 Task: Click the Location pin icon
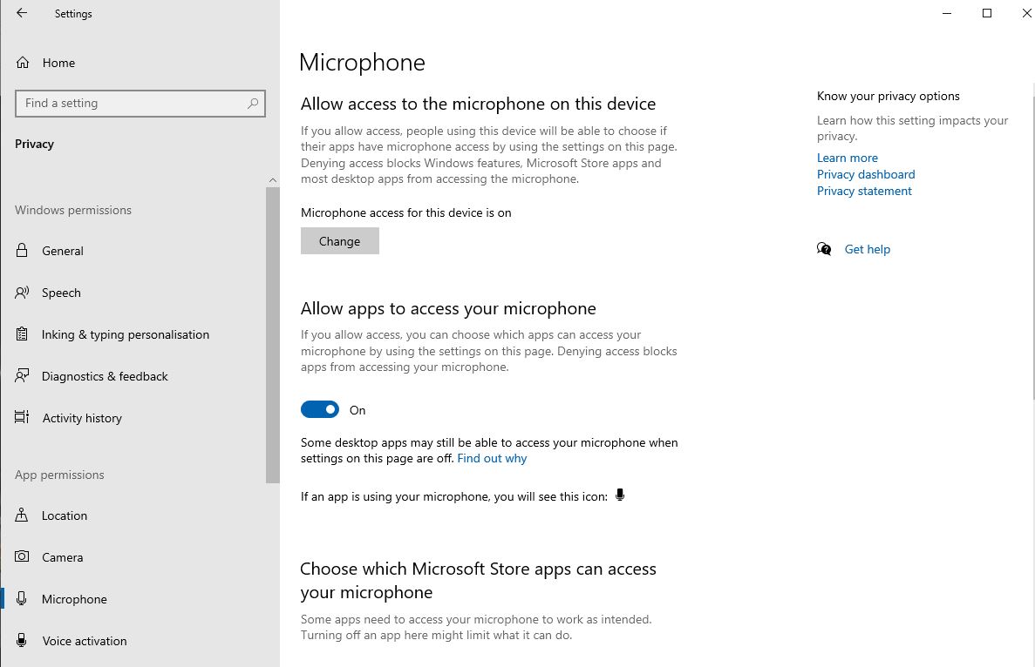point(22,515)
